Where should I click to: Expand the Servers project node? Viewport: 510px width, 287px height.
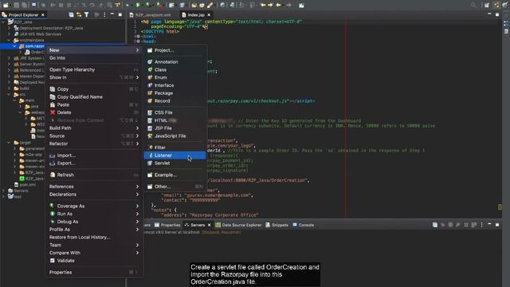[3, 191]
